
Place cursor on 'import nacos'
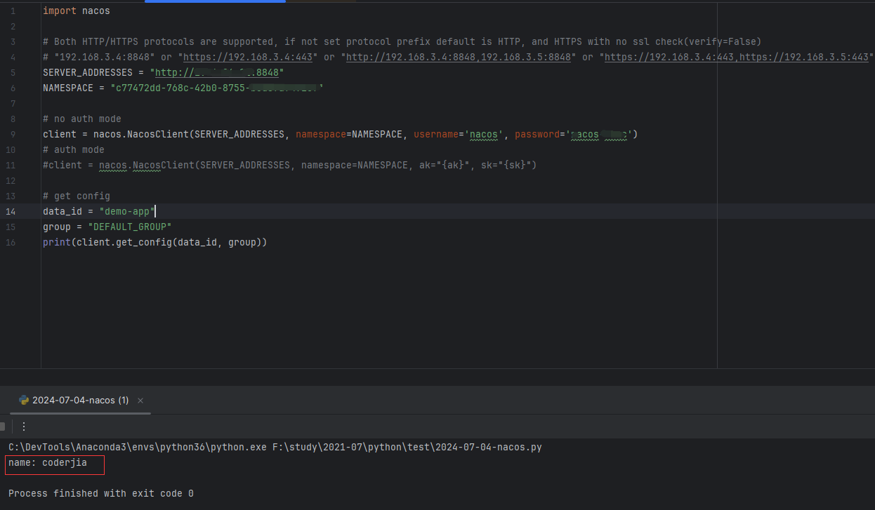(x=77, y=11)
